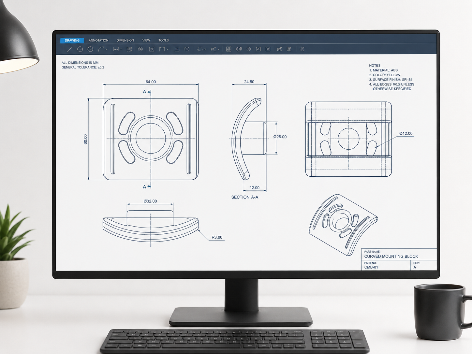Open the DIMENSION tab
This screenshot has width=472, height=354.
tap(125, 40)
